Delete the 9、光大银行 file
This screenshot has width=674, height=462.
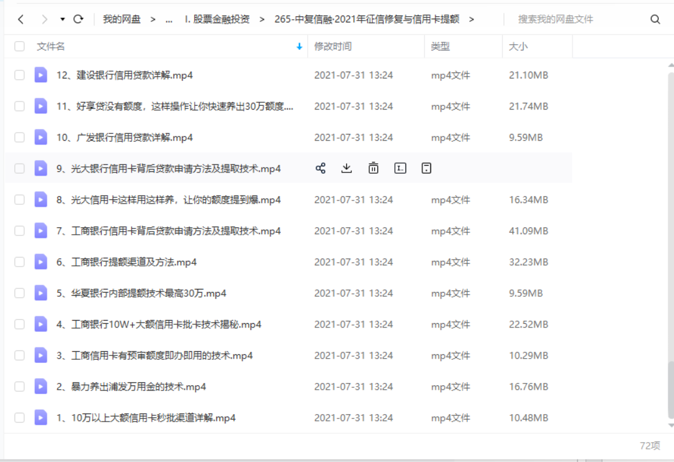[373, 168]
